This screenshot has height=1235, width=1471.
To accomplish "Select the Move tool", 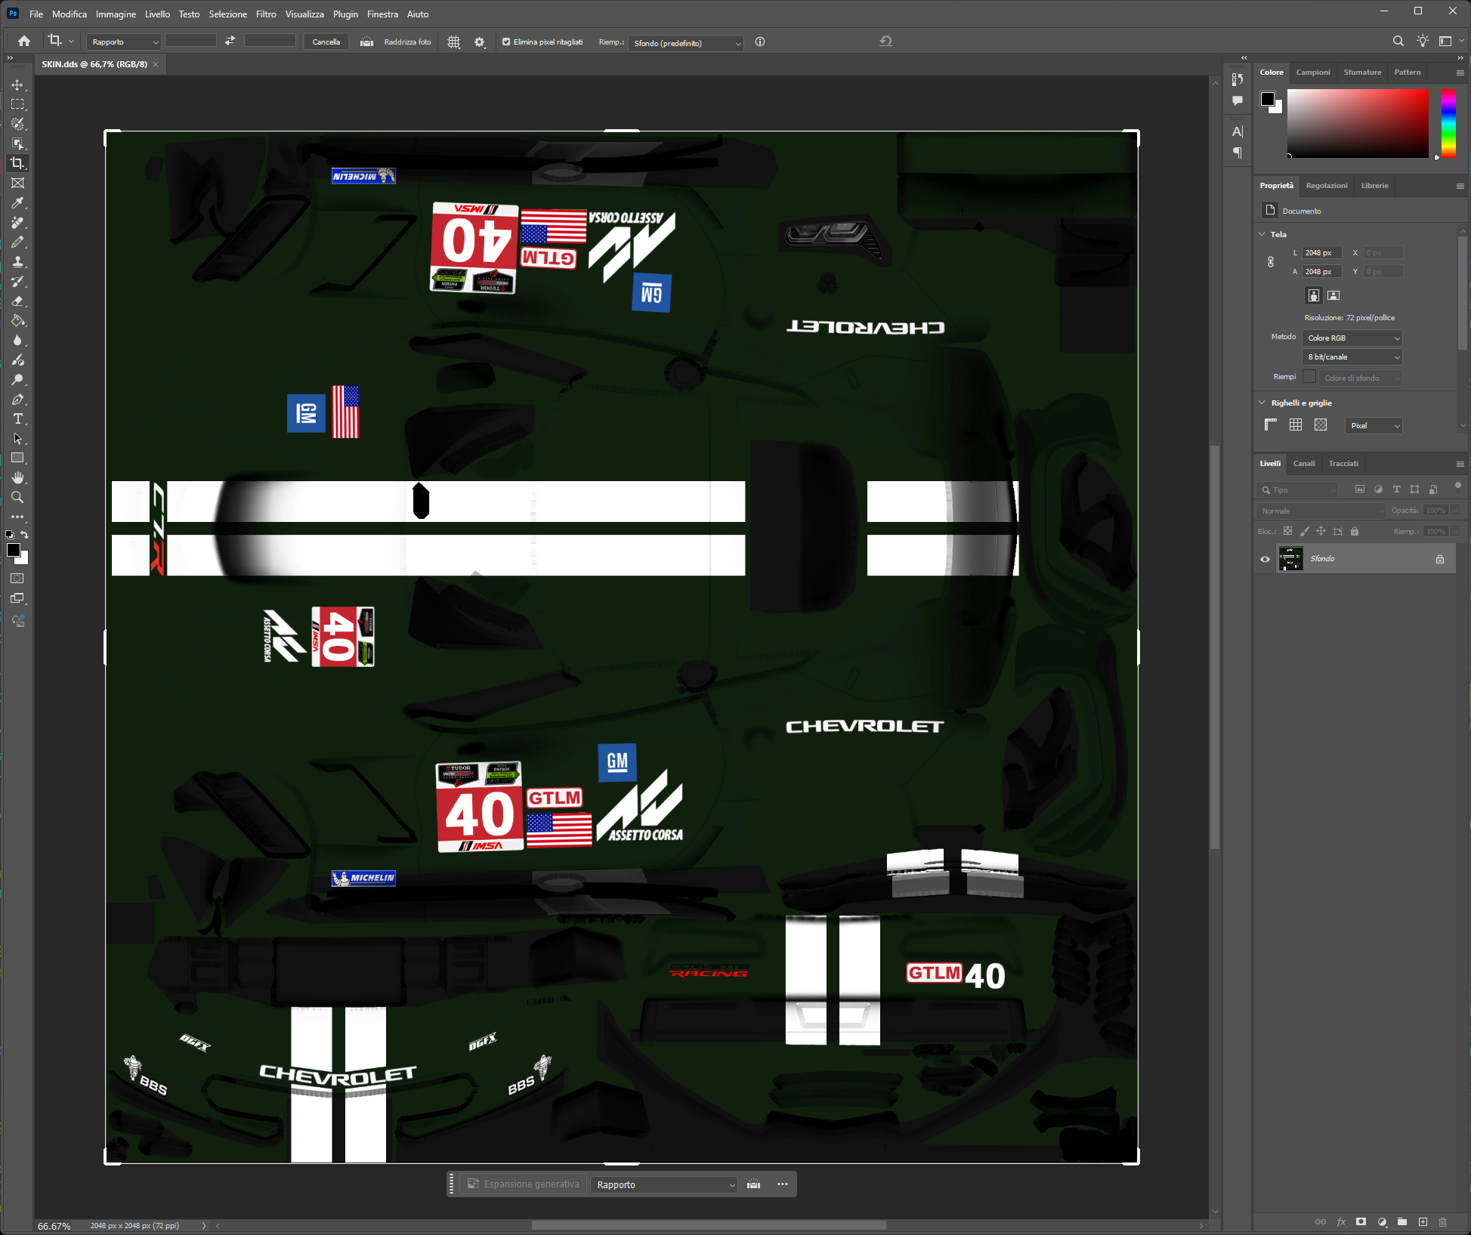I will tap(18, 85).
